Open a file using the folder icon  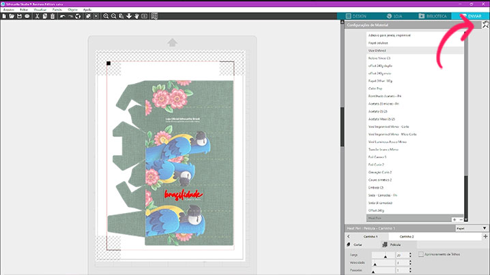click(12, 16)
